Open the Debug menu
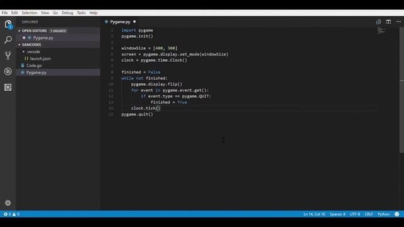 click(x=68, y=13)
